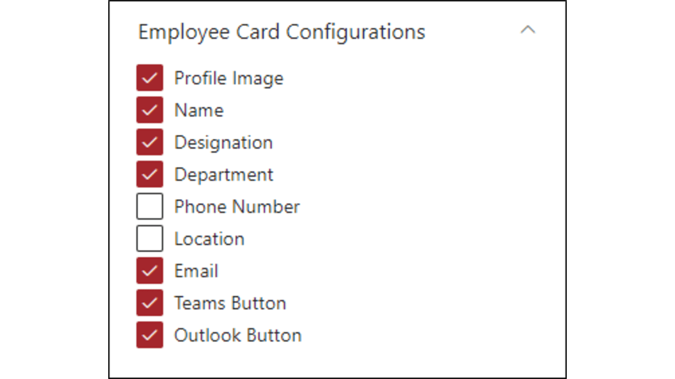Turn off the Outlook Button checkbox
Screen dimensions: 675x379
click(x=150, y=335)
